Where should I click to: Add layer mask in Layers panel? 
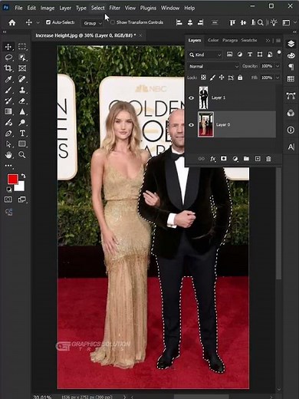[224, 159]
